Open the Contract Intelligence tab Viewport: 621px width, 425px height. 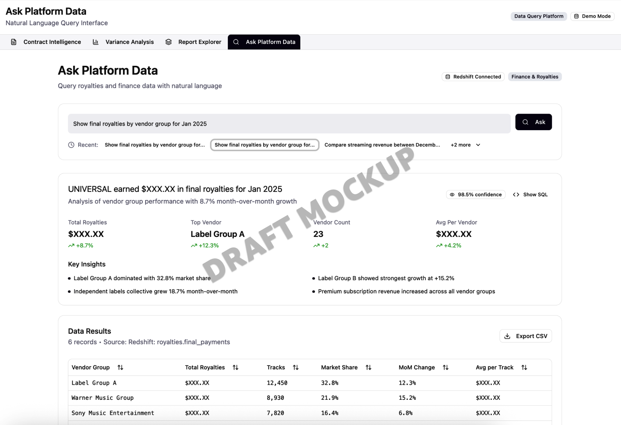coord(52,42)
